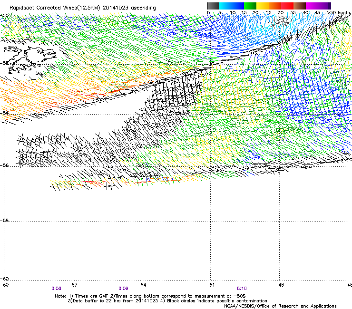Click the Rapidscat Corrected Winds title text
The image size is (352, 309).
pyautogui.click(x=83, y=8)
